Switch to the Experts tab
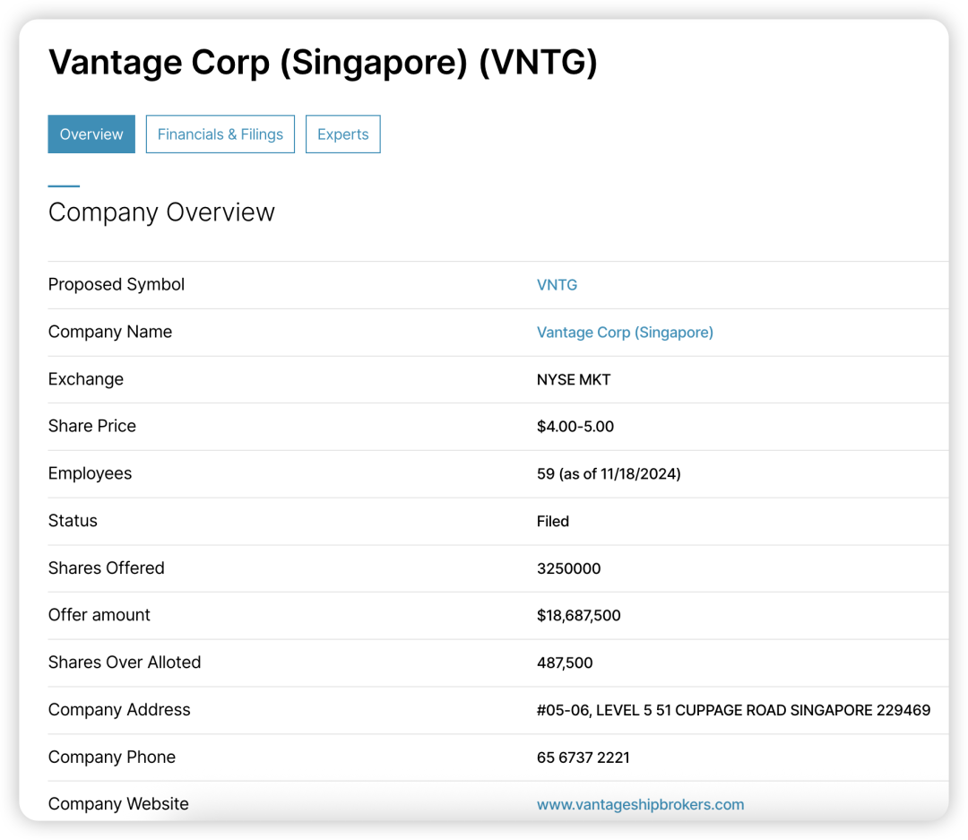This screenshot has width=968, height=840. 343,134
